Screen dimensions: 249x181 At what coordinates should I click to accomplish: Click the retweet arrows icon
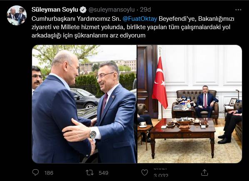point(90,173)
